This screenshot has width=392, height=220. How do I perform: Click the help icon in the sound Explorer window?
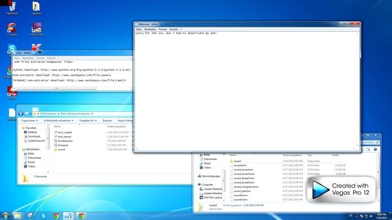[375, 149]
